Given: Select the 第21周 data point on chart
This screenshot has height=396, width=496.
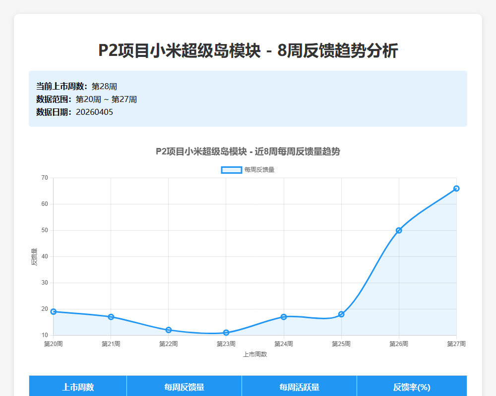Looking at the screenshot, I should [111, 317].
